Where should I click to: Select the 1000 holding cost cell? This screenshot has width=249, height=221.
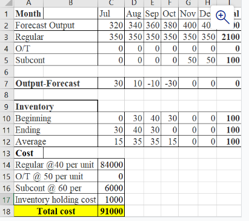point(111,199)
